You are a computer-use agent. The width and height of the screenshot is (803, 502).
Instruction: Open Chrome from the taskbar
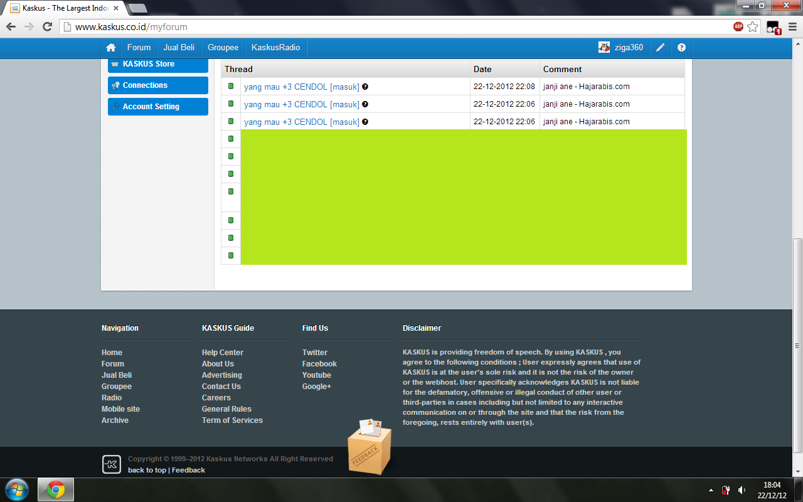coord(56,489)
